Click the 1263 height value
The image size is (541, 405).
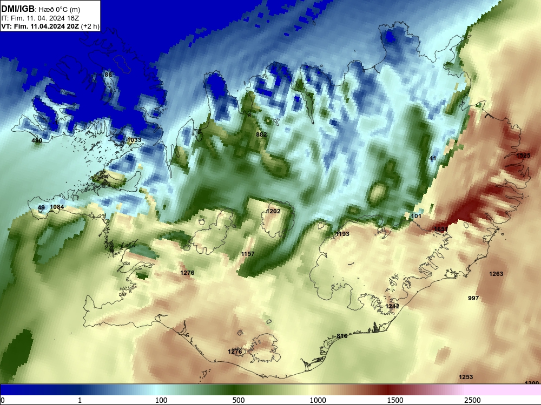[x=496, y=274]
